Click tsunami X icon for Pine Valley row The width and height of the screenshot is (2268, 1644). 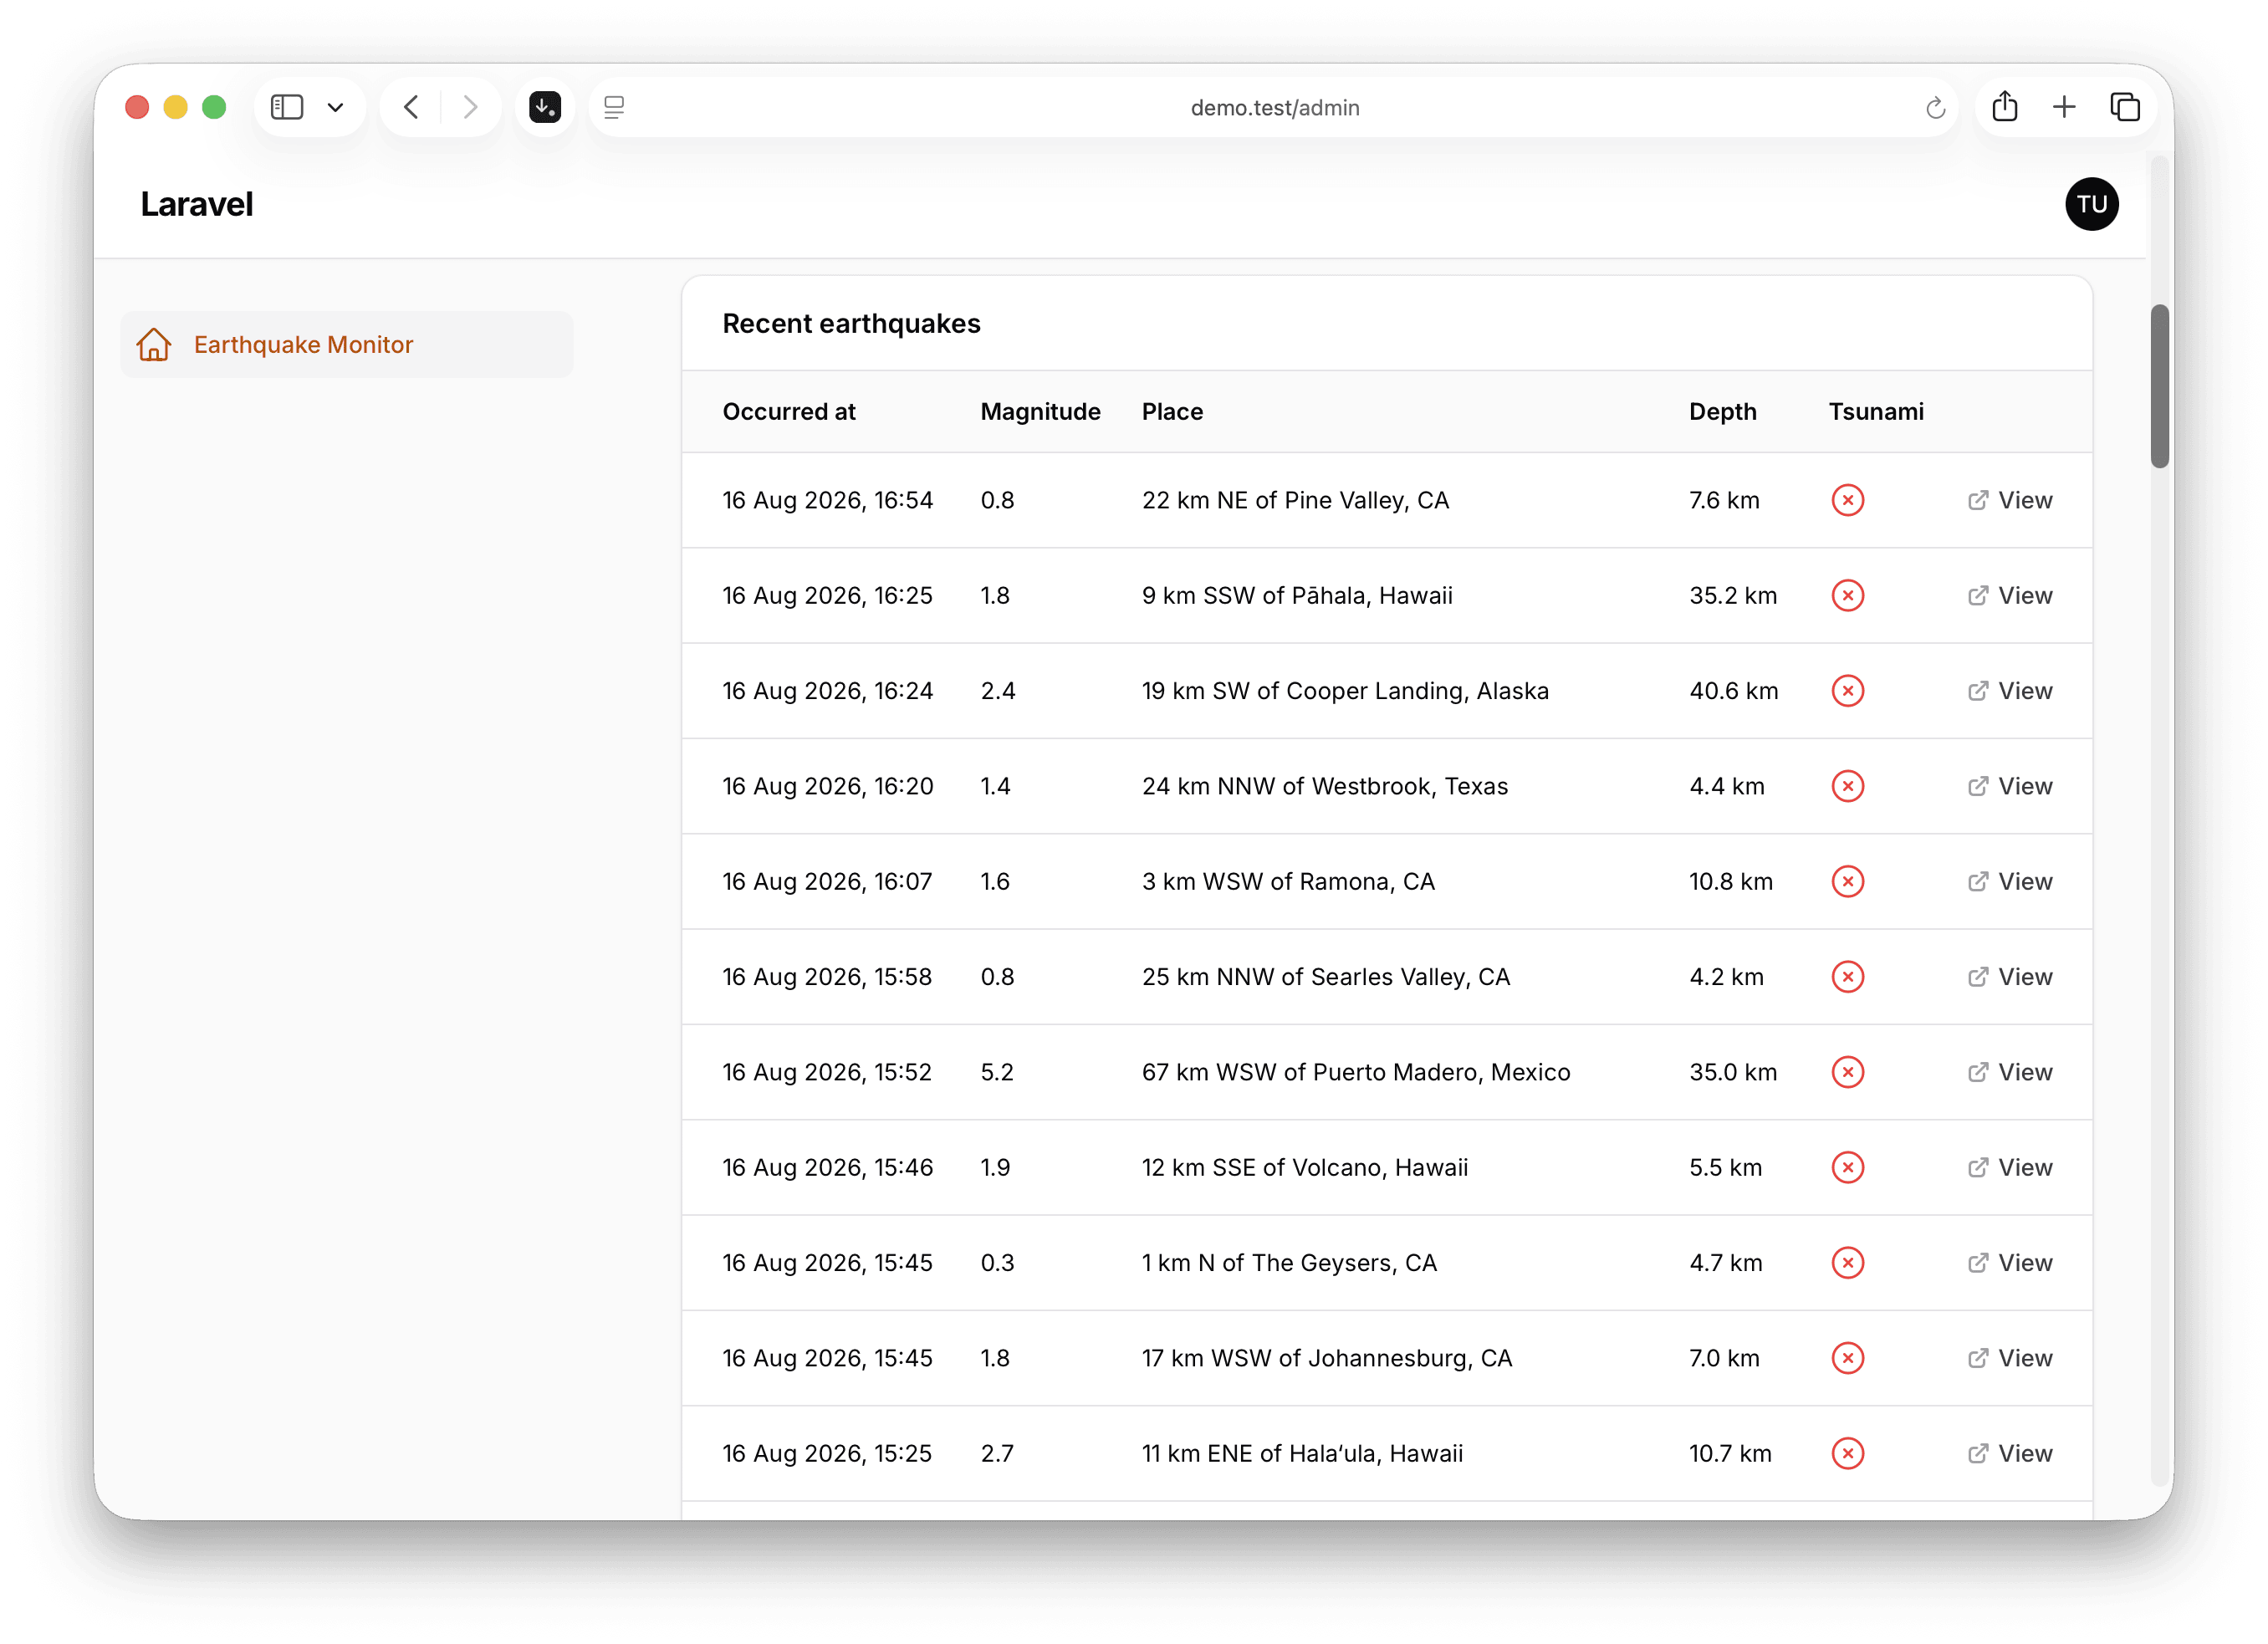click(x=1848, y=500)
